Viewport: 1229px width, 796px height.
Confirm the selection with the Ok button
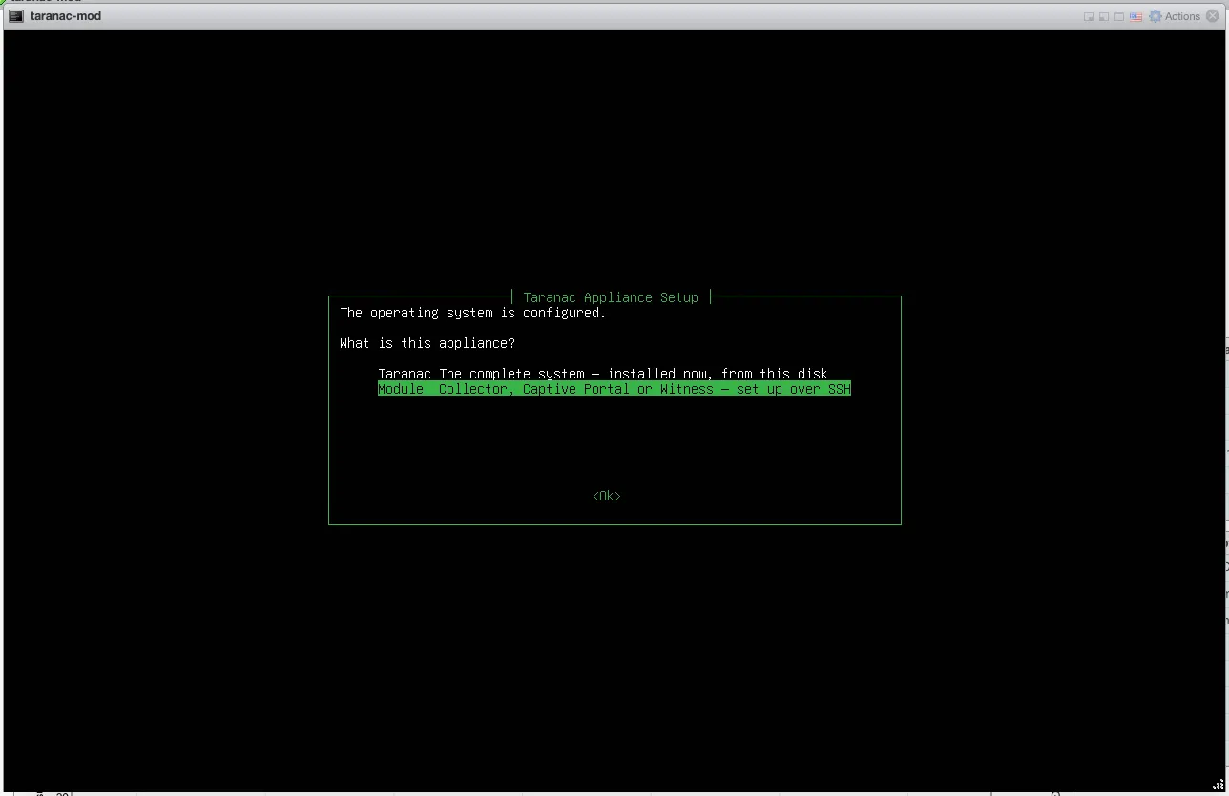pos(607,496)
